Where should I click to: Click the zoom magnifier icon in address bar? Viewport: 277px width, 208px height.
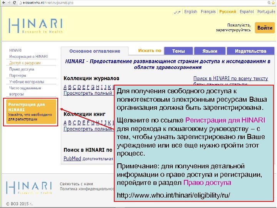pyautogui.click(x=269, y=3)
